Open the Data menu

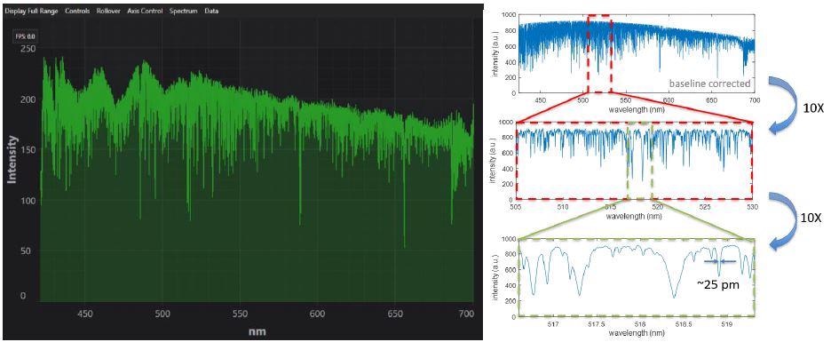[x=211, y=11]
